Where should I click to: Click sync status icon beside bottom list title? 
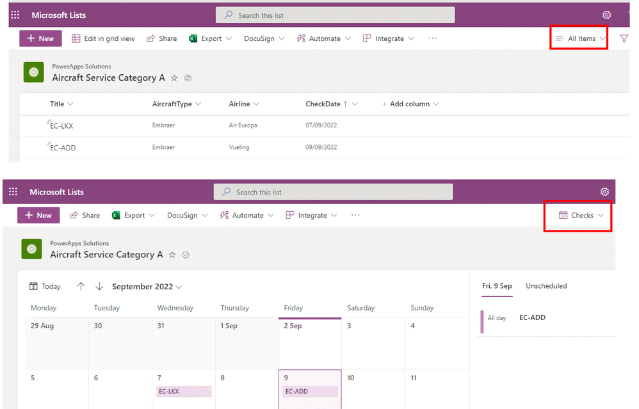[186, 255]
